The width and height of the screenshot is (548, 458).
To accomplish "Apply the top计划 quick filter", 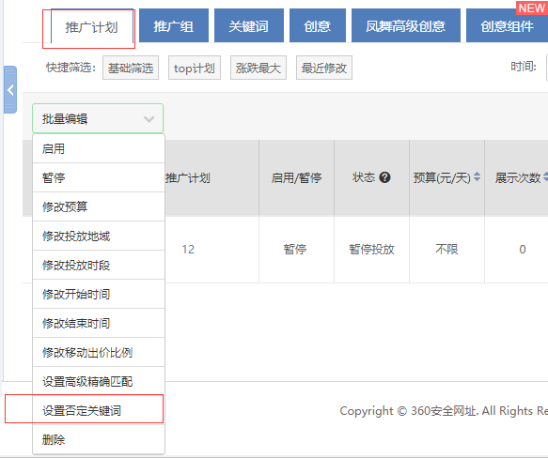I will (195, 68).
